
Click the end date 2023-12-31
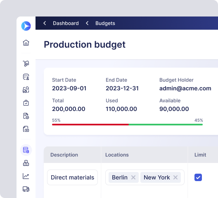(122, 88)
